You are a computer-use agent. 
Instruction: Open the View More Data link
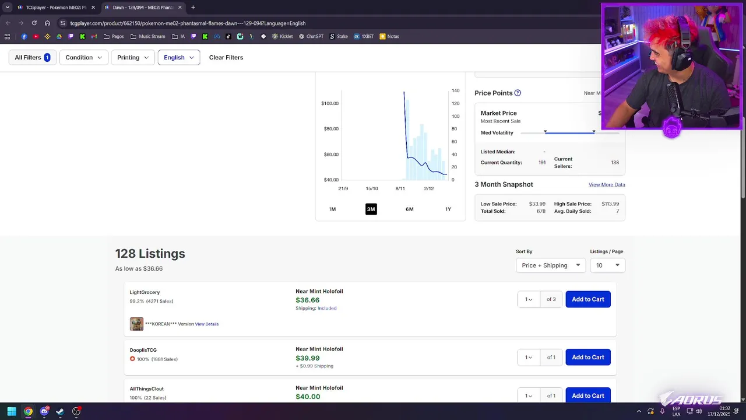click(607, 184)
